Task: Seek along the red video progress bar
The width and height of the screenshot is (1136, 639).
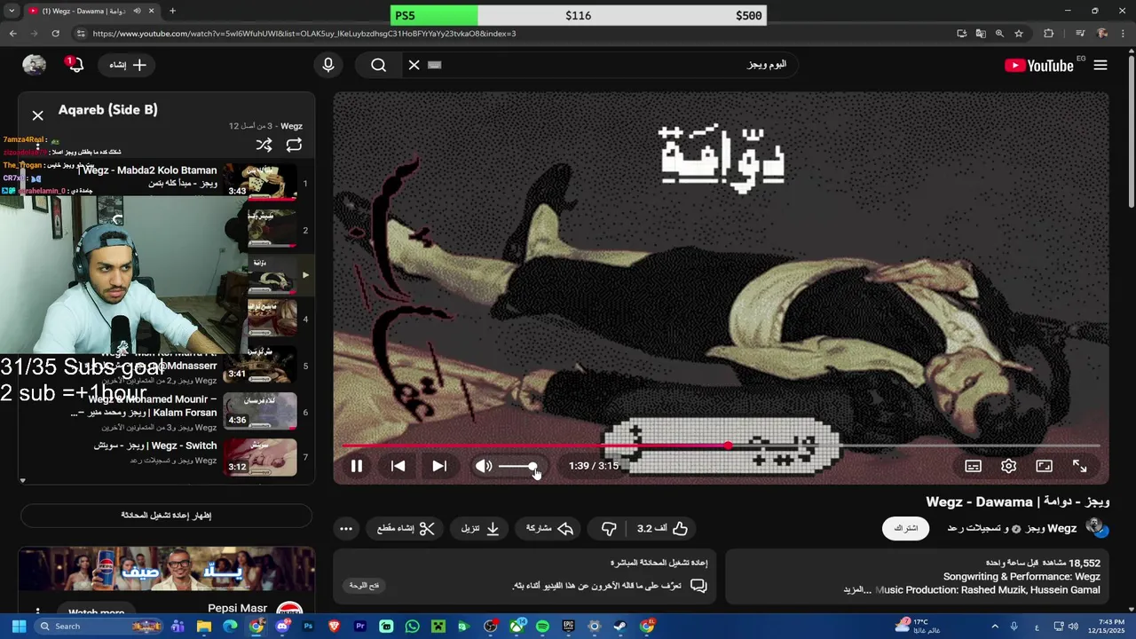Action: pos(721,446)
